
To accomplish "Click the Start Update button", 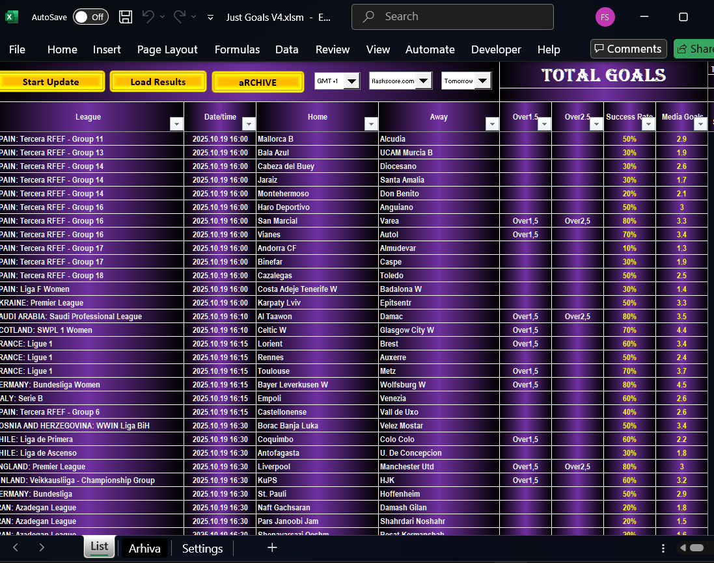I will 52,82.
